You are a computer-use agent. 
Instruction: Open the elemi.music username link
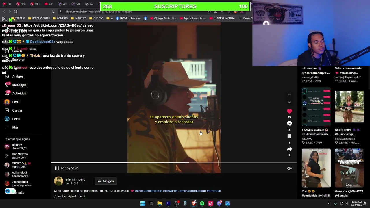coord(75,179)
